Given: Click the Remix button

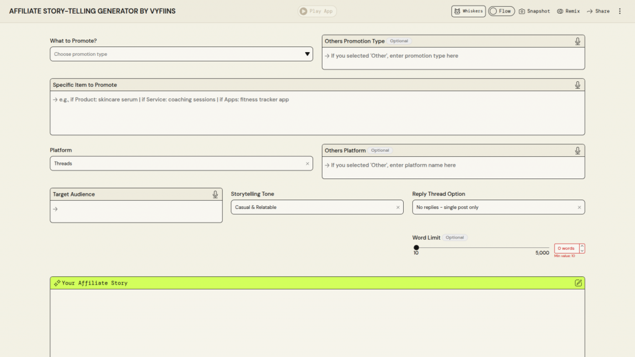Looking at the screenshot, I should click(x=568, y=11).
